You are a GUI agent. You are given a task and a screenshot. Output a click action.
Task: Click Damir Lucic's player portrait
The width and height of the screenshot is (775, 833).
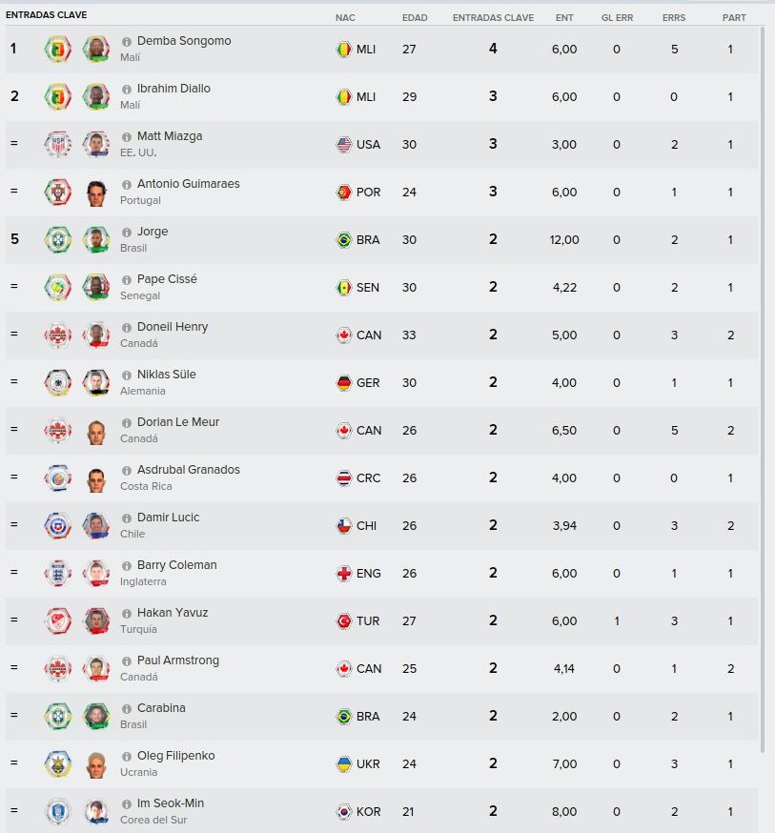pyautogui.click(x=96, y=525)
